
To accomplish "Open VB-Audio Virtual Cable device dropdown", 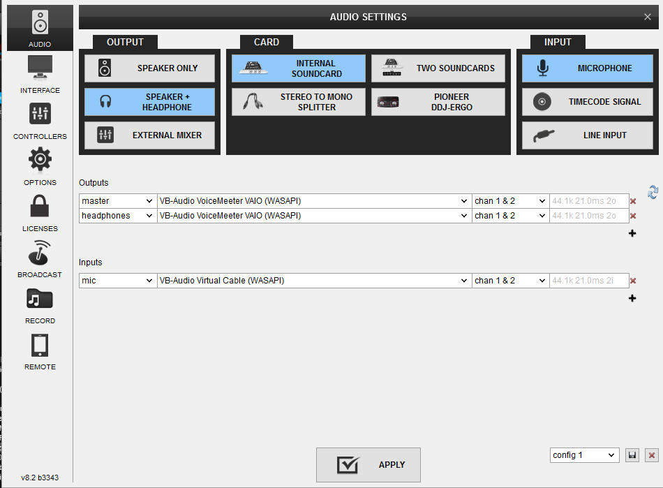I will [x=314, y=281].
